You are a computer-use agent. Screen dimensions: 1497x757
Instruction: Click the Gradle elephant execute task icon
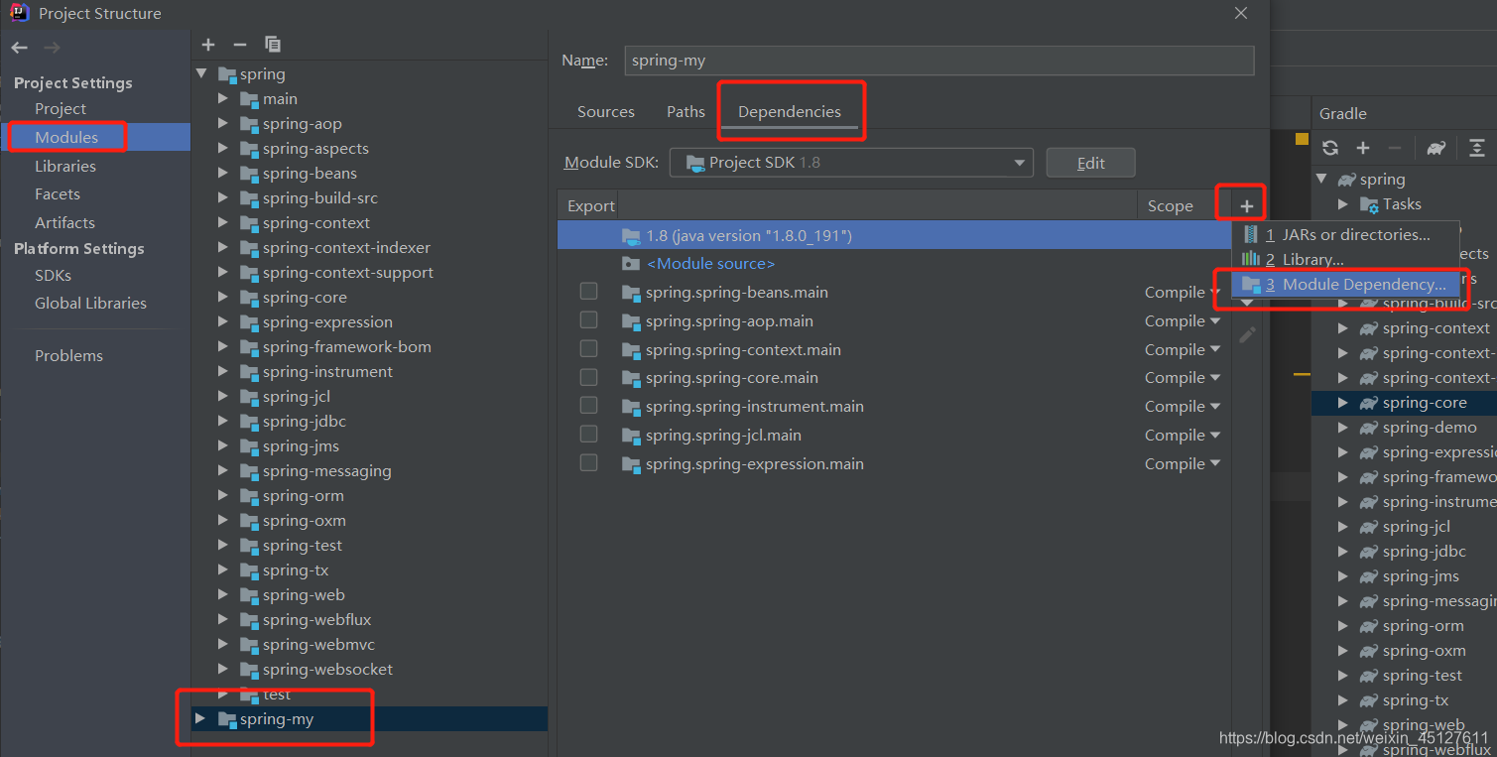point(1435,148)
